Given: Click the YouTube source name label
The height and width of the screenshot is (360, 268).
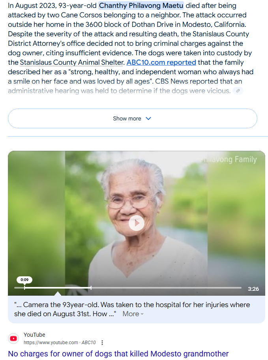Looking at the screenshot, I should 34,335.
